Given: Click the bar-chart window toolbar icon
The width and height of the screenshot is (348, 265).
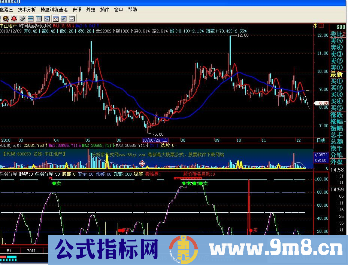Looking at the screenshot, I should pyautogui.click(x=64, y=19).
